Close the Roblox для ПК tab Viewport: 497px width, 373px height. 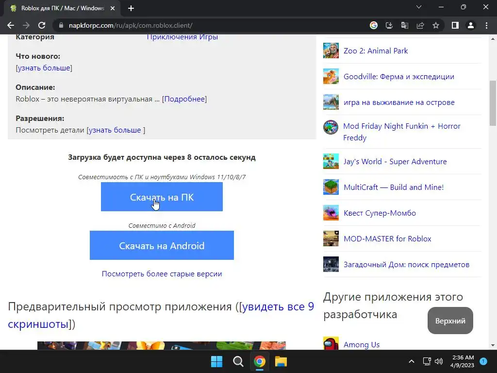113,8
